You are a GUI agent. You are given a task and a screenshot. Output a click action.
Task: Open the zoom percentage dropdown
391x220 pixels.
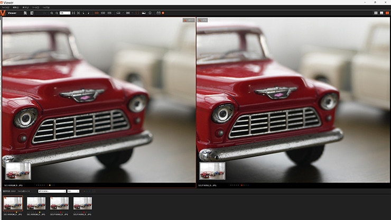click(x=65, y=13)
